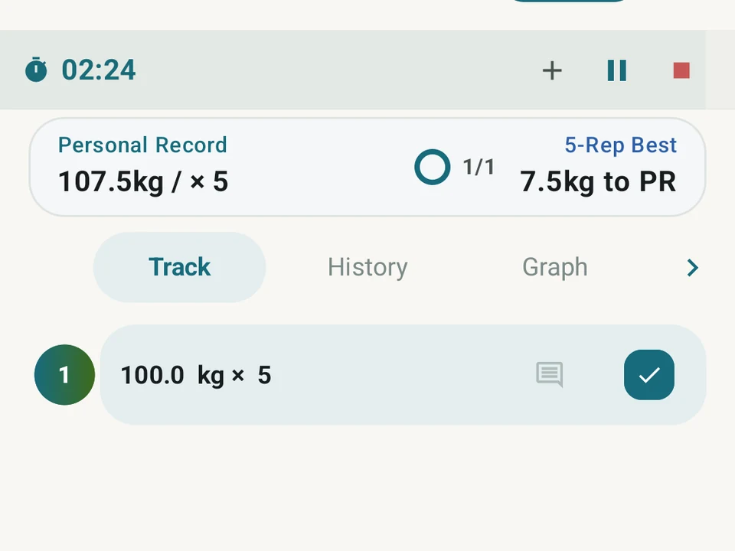Uncheck the completed set checkbox
The width and height of the screenshot is (735, 551).
[648, 375]
